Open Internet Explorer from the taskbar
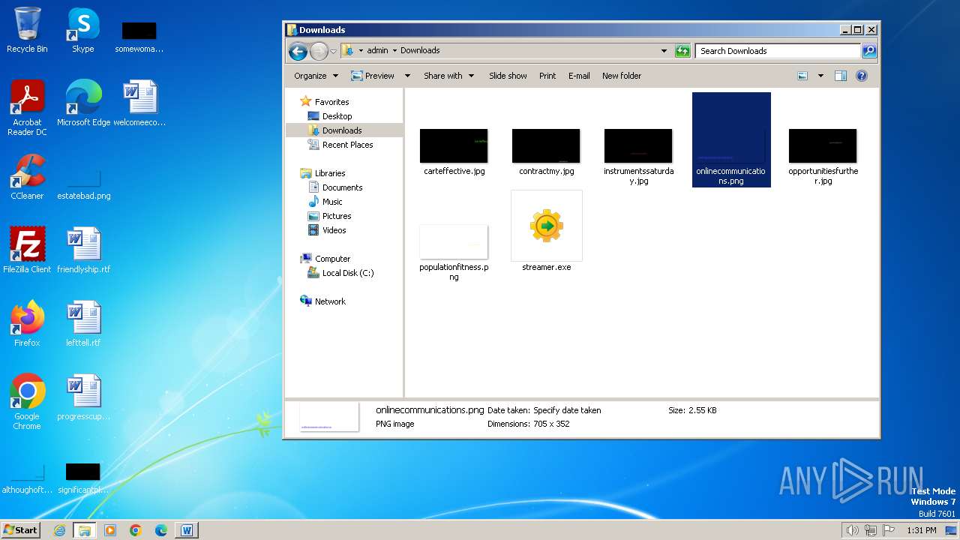Viewport: 960px width, 540px height. pos(59,530)
